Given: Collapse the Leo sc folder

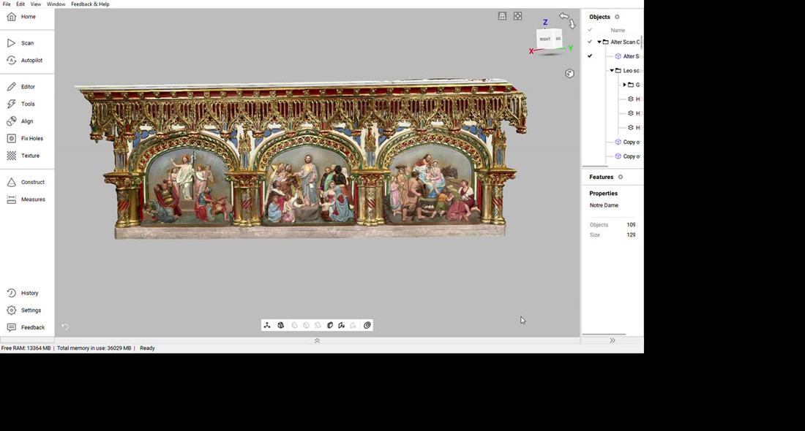Looking at the screenshot, I should tap(612, 71).
